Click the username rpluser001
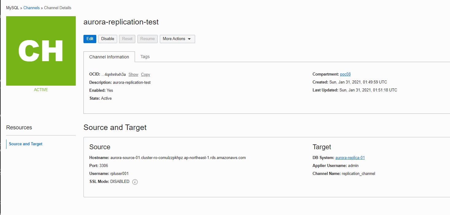 (119, 174)
